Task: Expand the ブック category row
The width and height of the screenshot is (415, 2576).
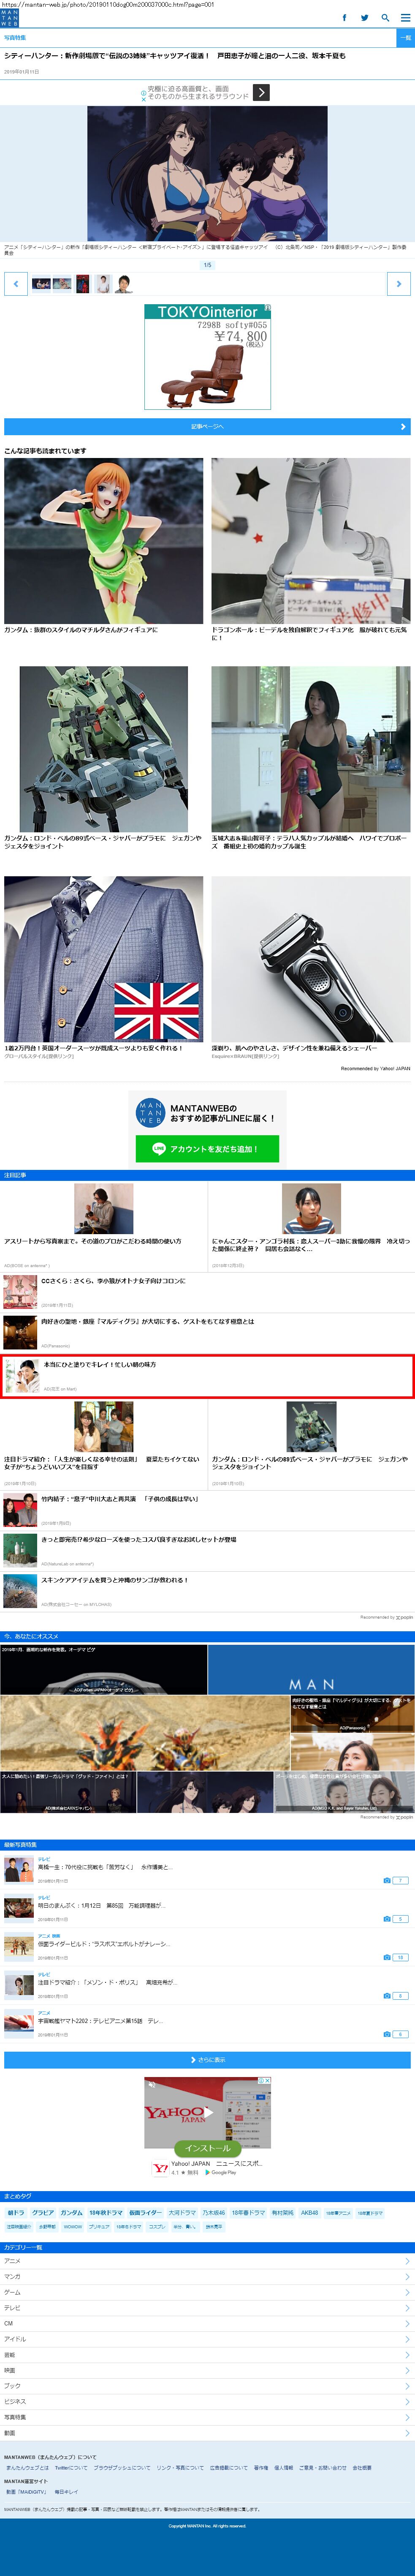Action: (207, 2386)
